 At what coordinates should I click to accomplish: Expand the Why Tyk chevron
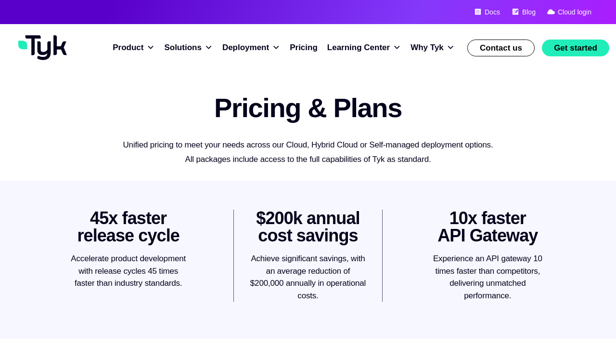(450, 48)
